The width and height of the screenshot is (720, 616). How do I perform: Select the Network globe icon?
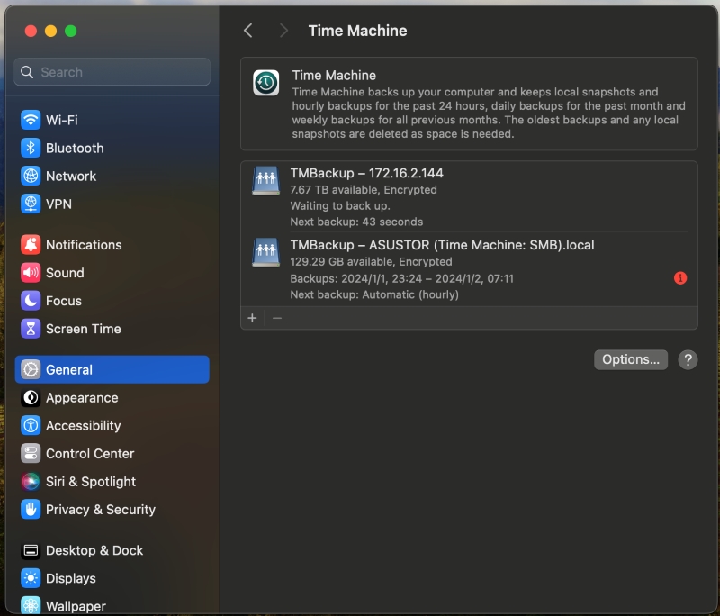point(31,176)
